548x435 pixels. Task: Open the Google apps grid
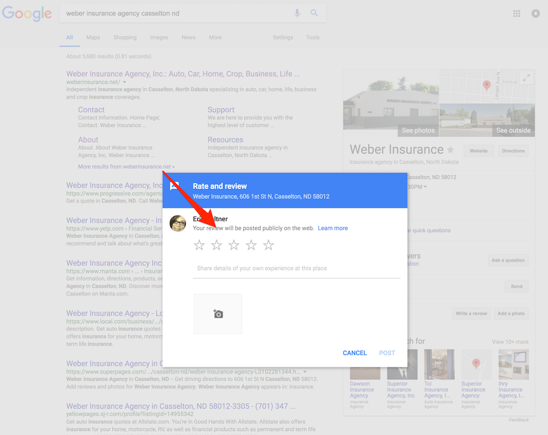(517, 13)
